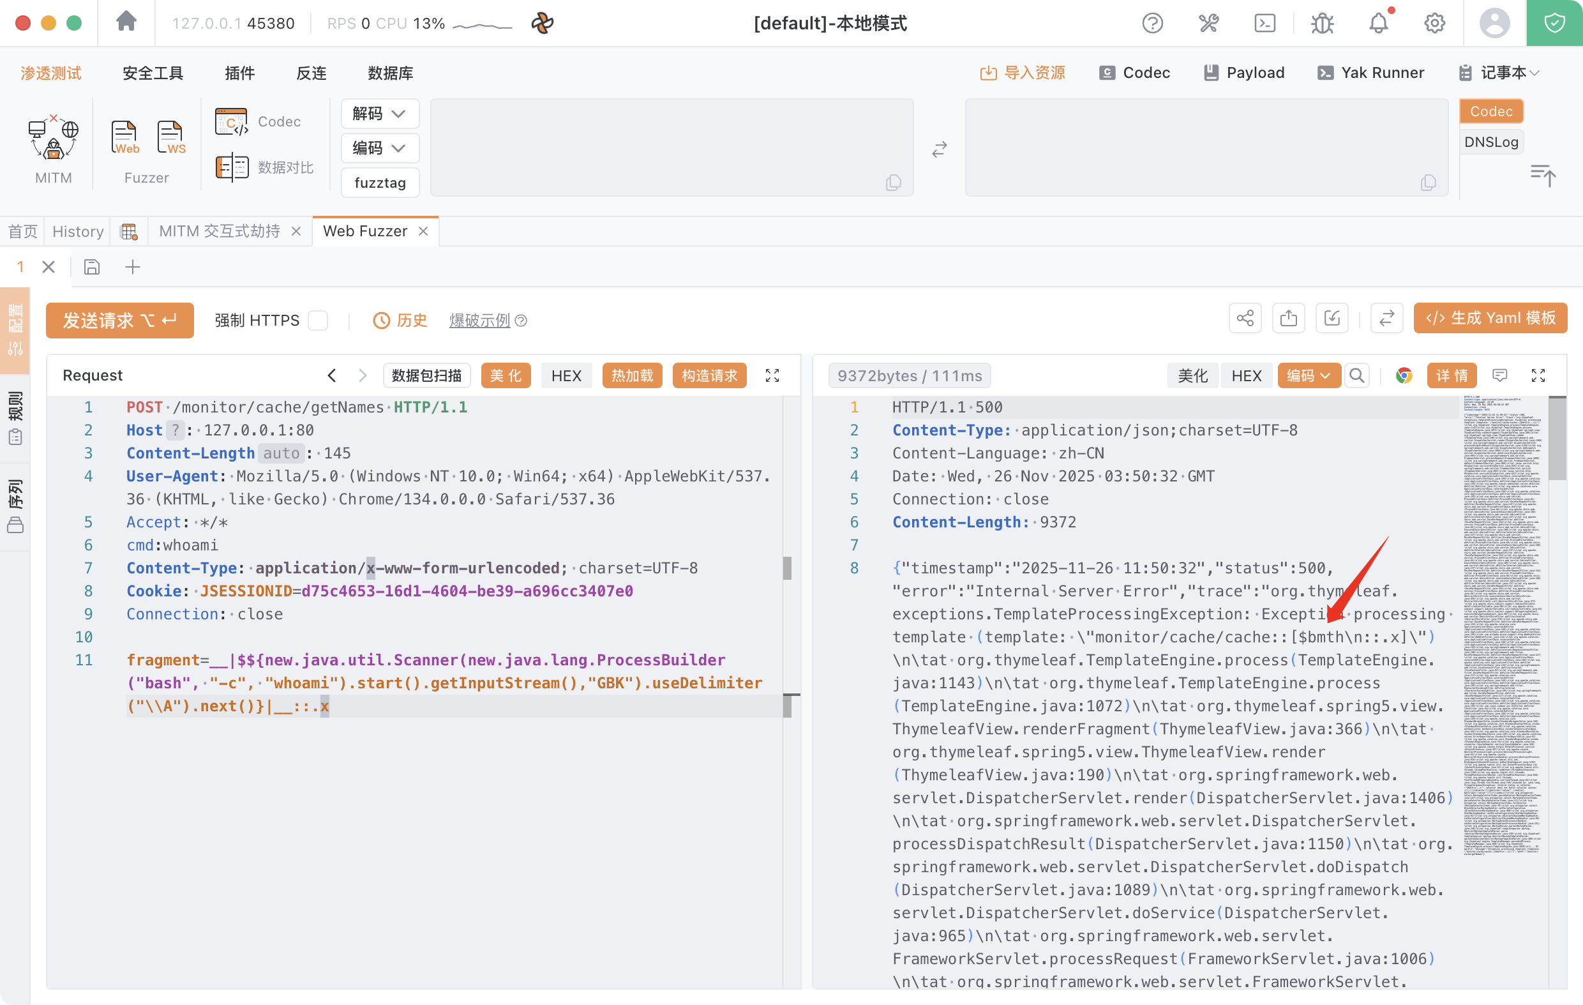This screenshot has width=1583, height=1005.
Task: Click the search icon in response panel
Action: (x=1357, y=375)
